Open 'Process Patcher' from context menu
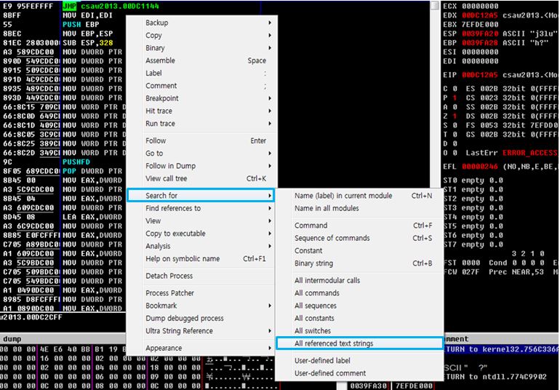 169,293
